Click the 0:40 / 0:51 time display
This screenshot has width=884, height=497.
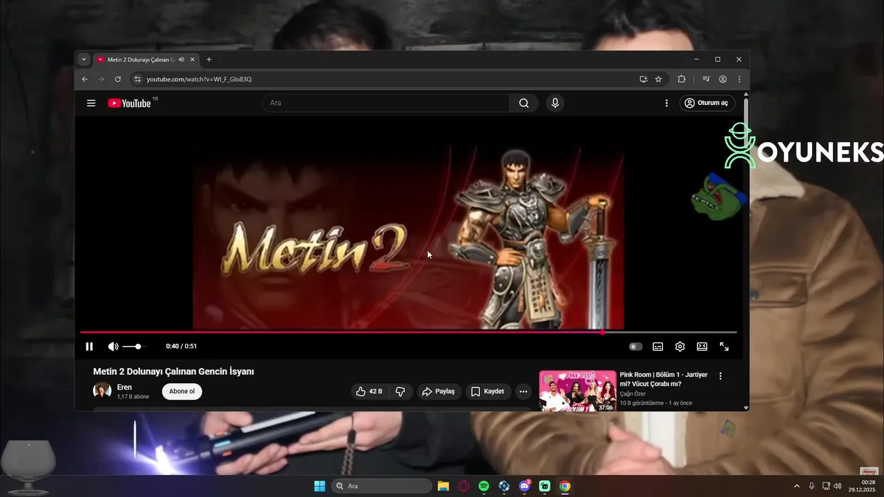[x=182, y=347]
